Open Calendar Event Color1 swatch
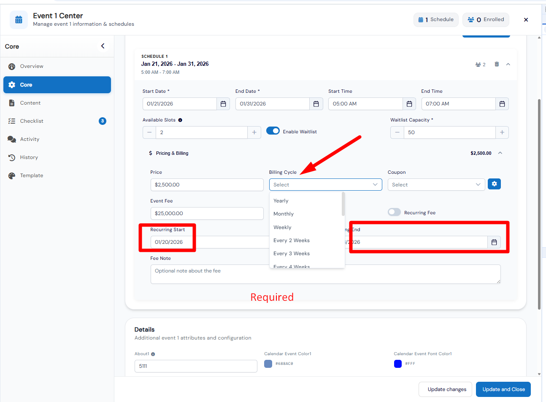 point(268,364)
